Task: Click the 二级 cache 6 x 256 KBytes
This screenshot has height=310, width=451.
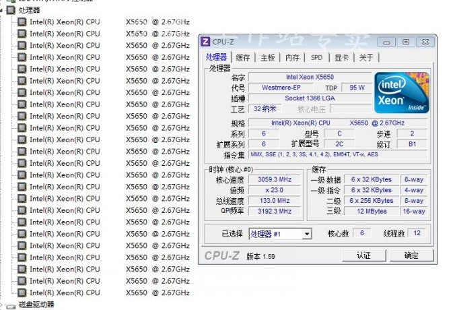Action: (372, 201)
